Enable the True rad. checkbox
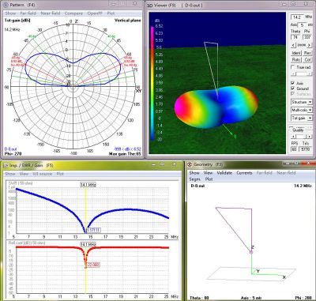This screenshot has width=316, height=301. point(293,67)
